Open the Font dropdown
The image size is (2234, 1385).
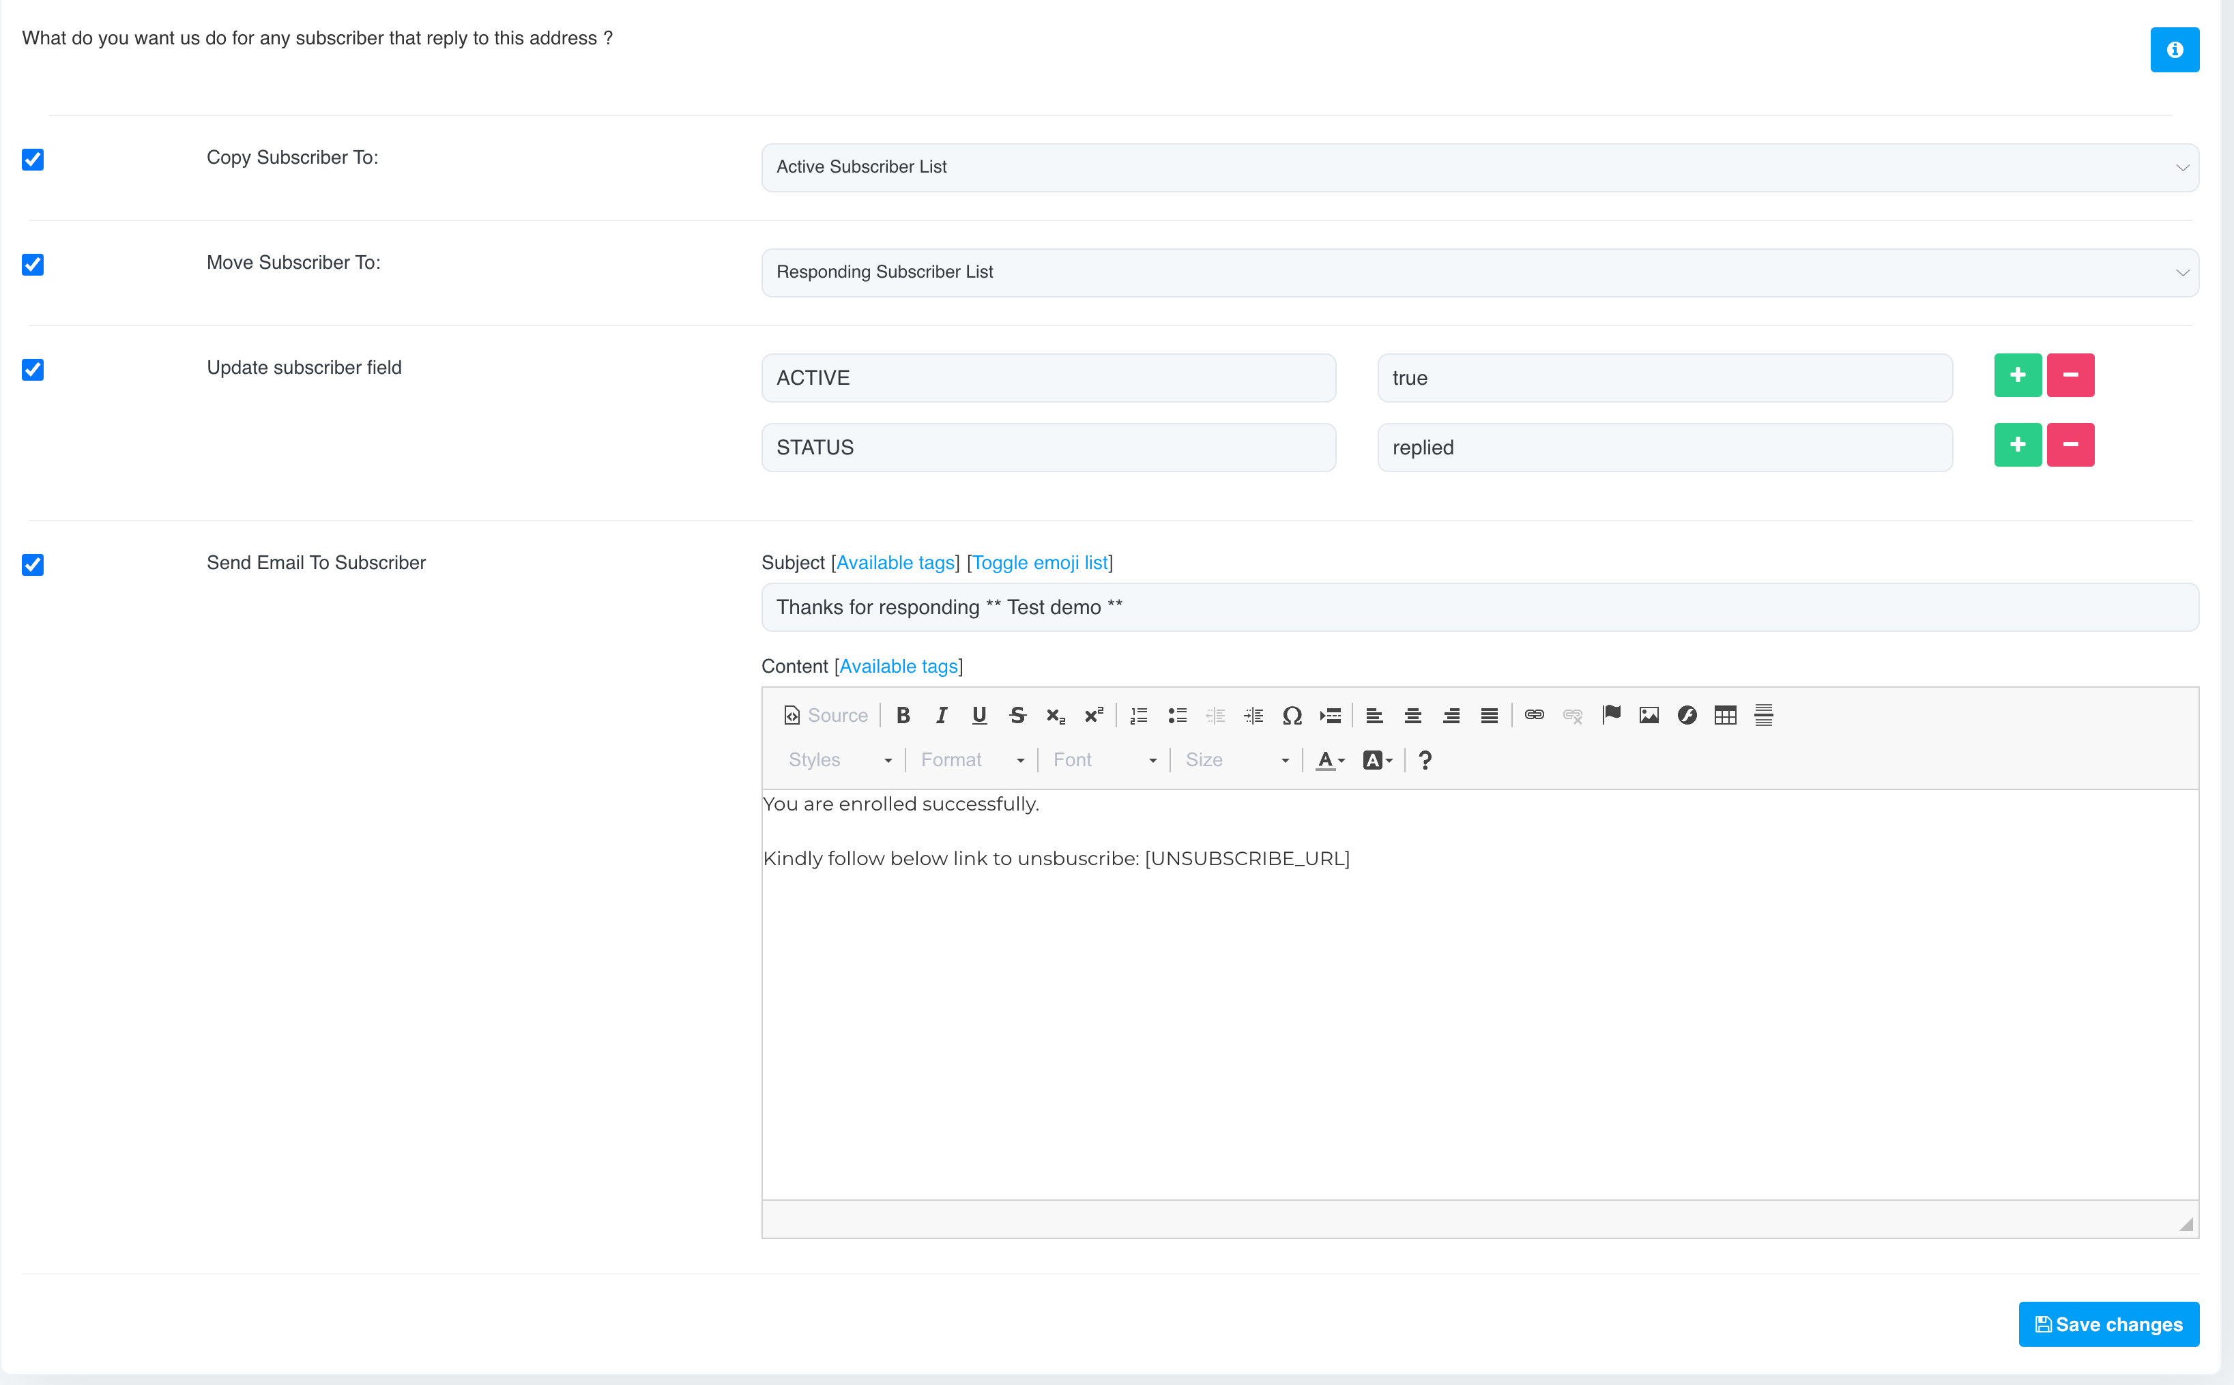1104,759
